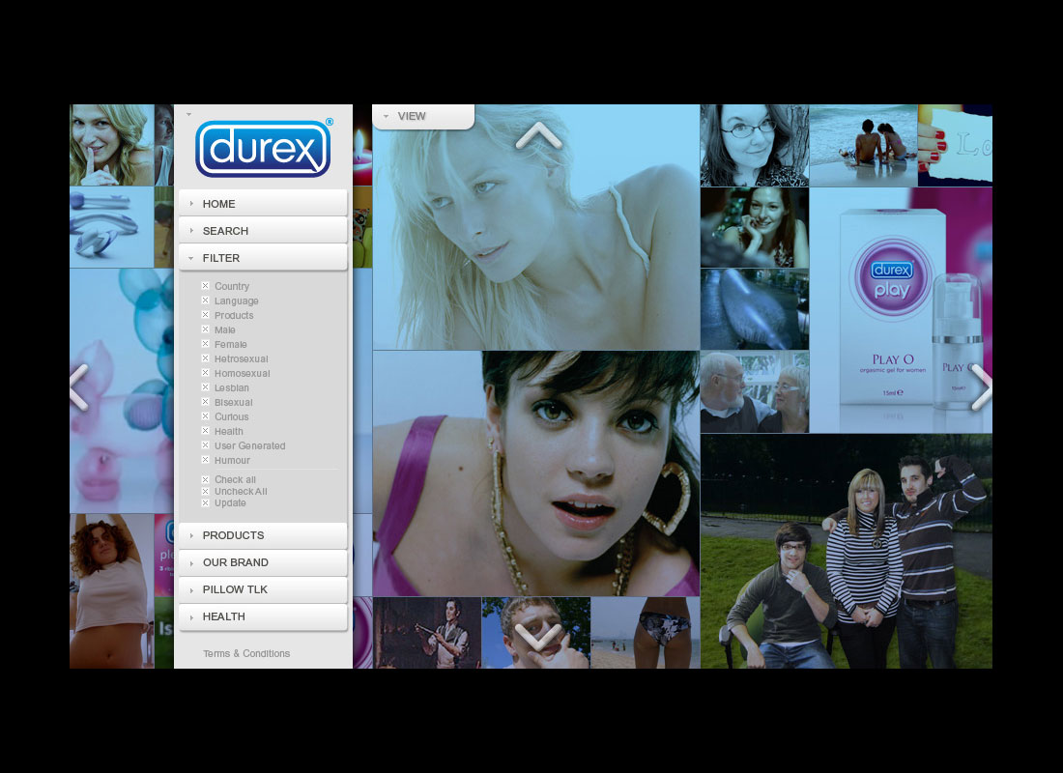The height and width of the screenshot is (773, 1063).
Task: Toggle the Curious filter checkbox
Action: [205, 416]
